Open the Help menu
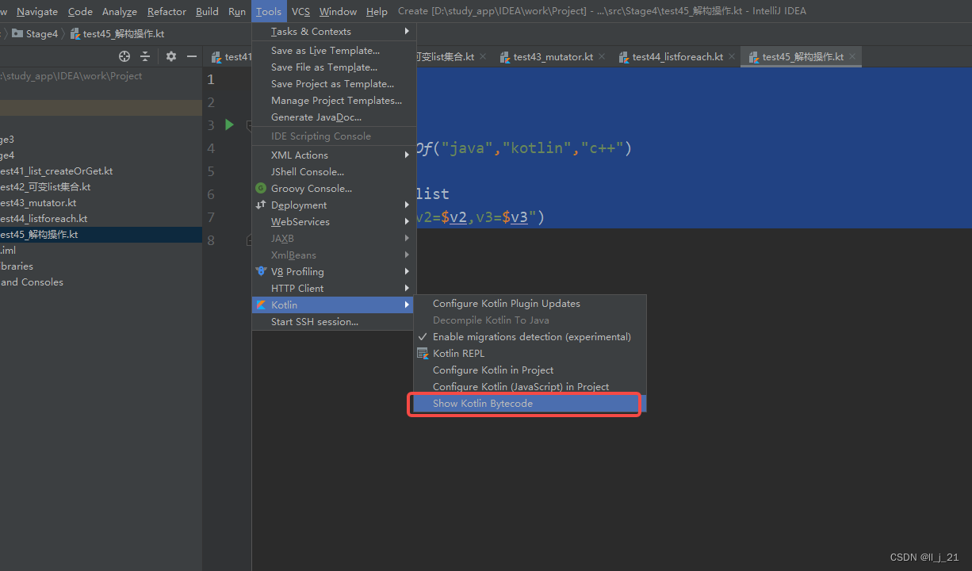Image resolution: width=972 pixels, height=571 pixels. 377,11
